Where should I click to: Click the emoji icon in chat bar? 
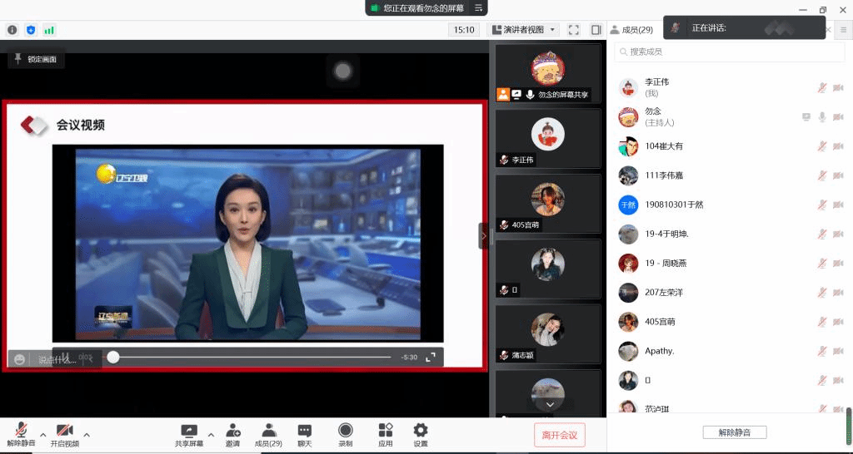click(x=20, y=359)
